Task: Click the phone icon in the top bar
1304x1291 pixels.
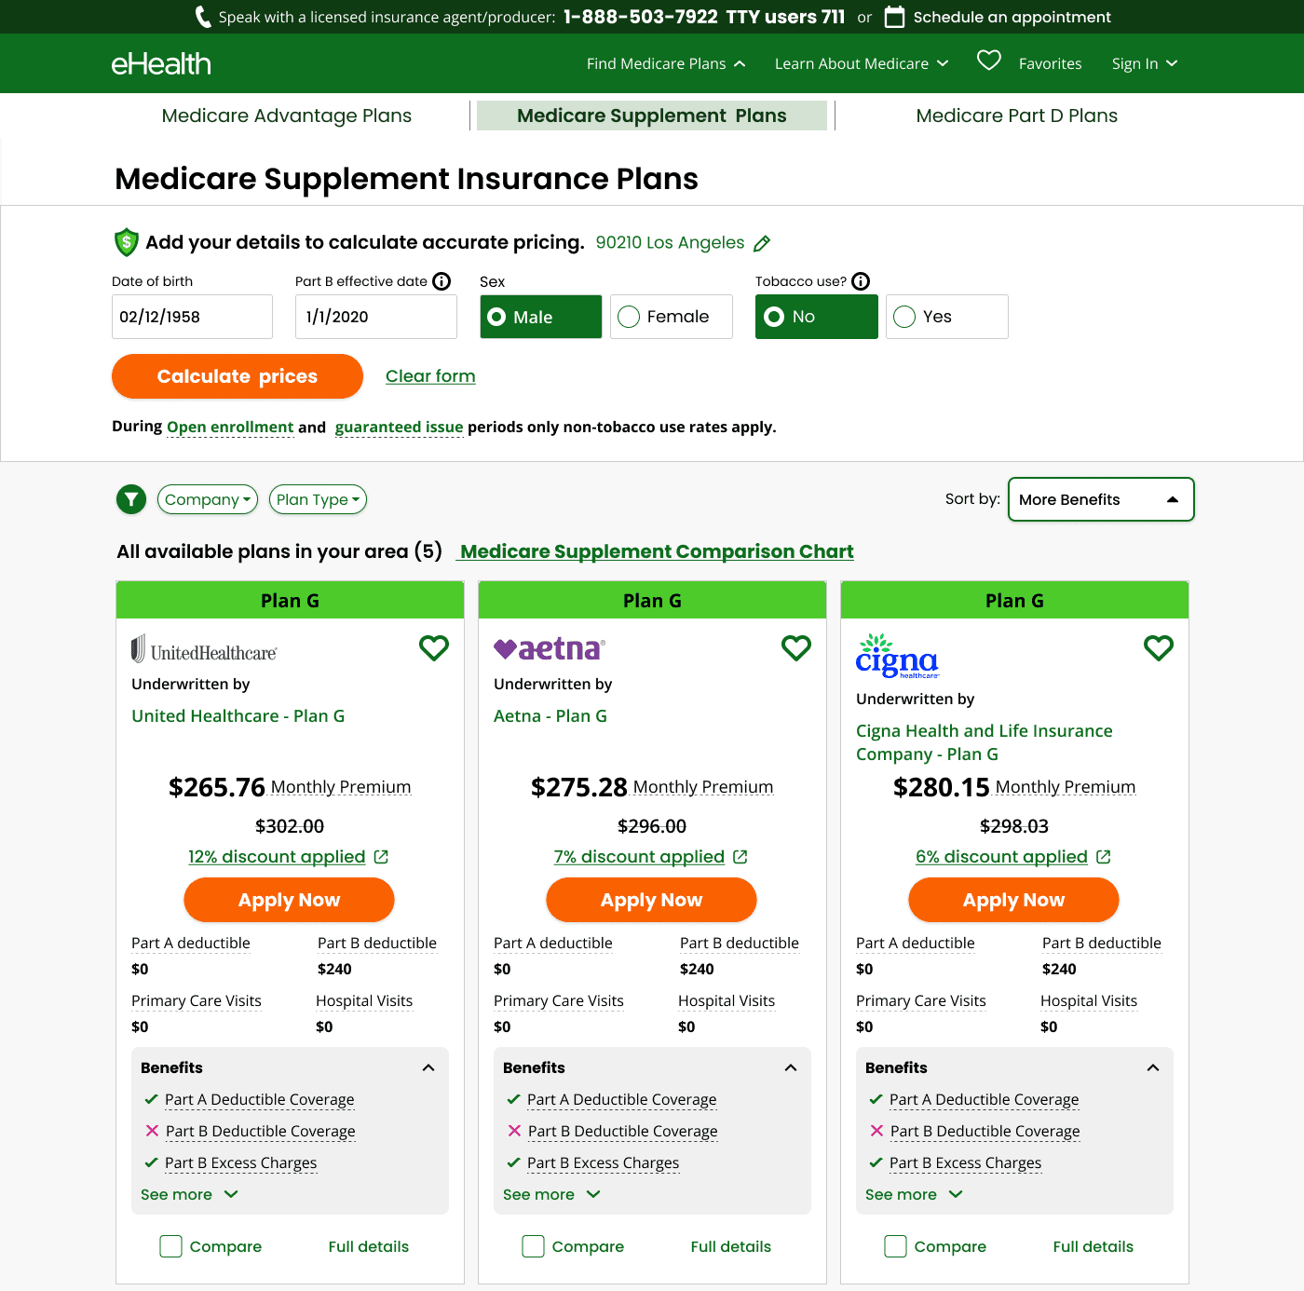Action: pyautogui.click(x=202, y=17)
